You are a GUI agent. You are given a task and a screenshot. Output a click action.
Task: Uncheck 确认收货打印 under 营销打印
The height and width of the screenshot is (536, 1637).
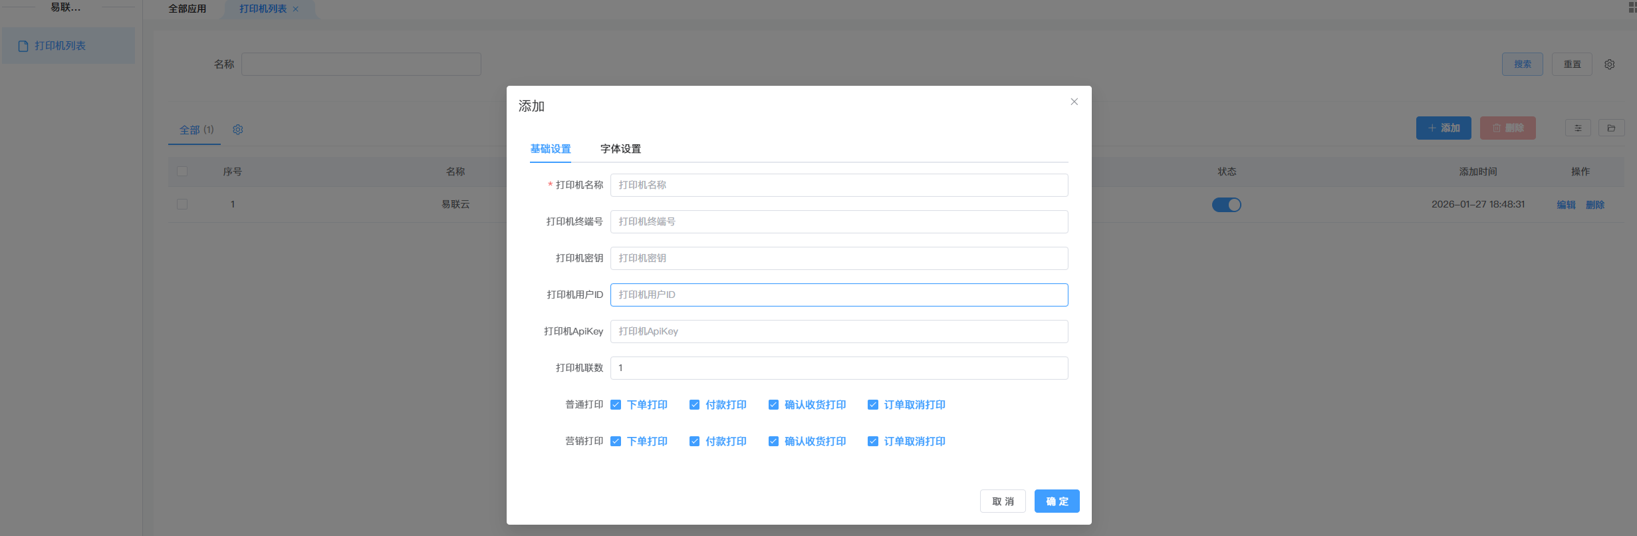(x=773, y=442)
